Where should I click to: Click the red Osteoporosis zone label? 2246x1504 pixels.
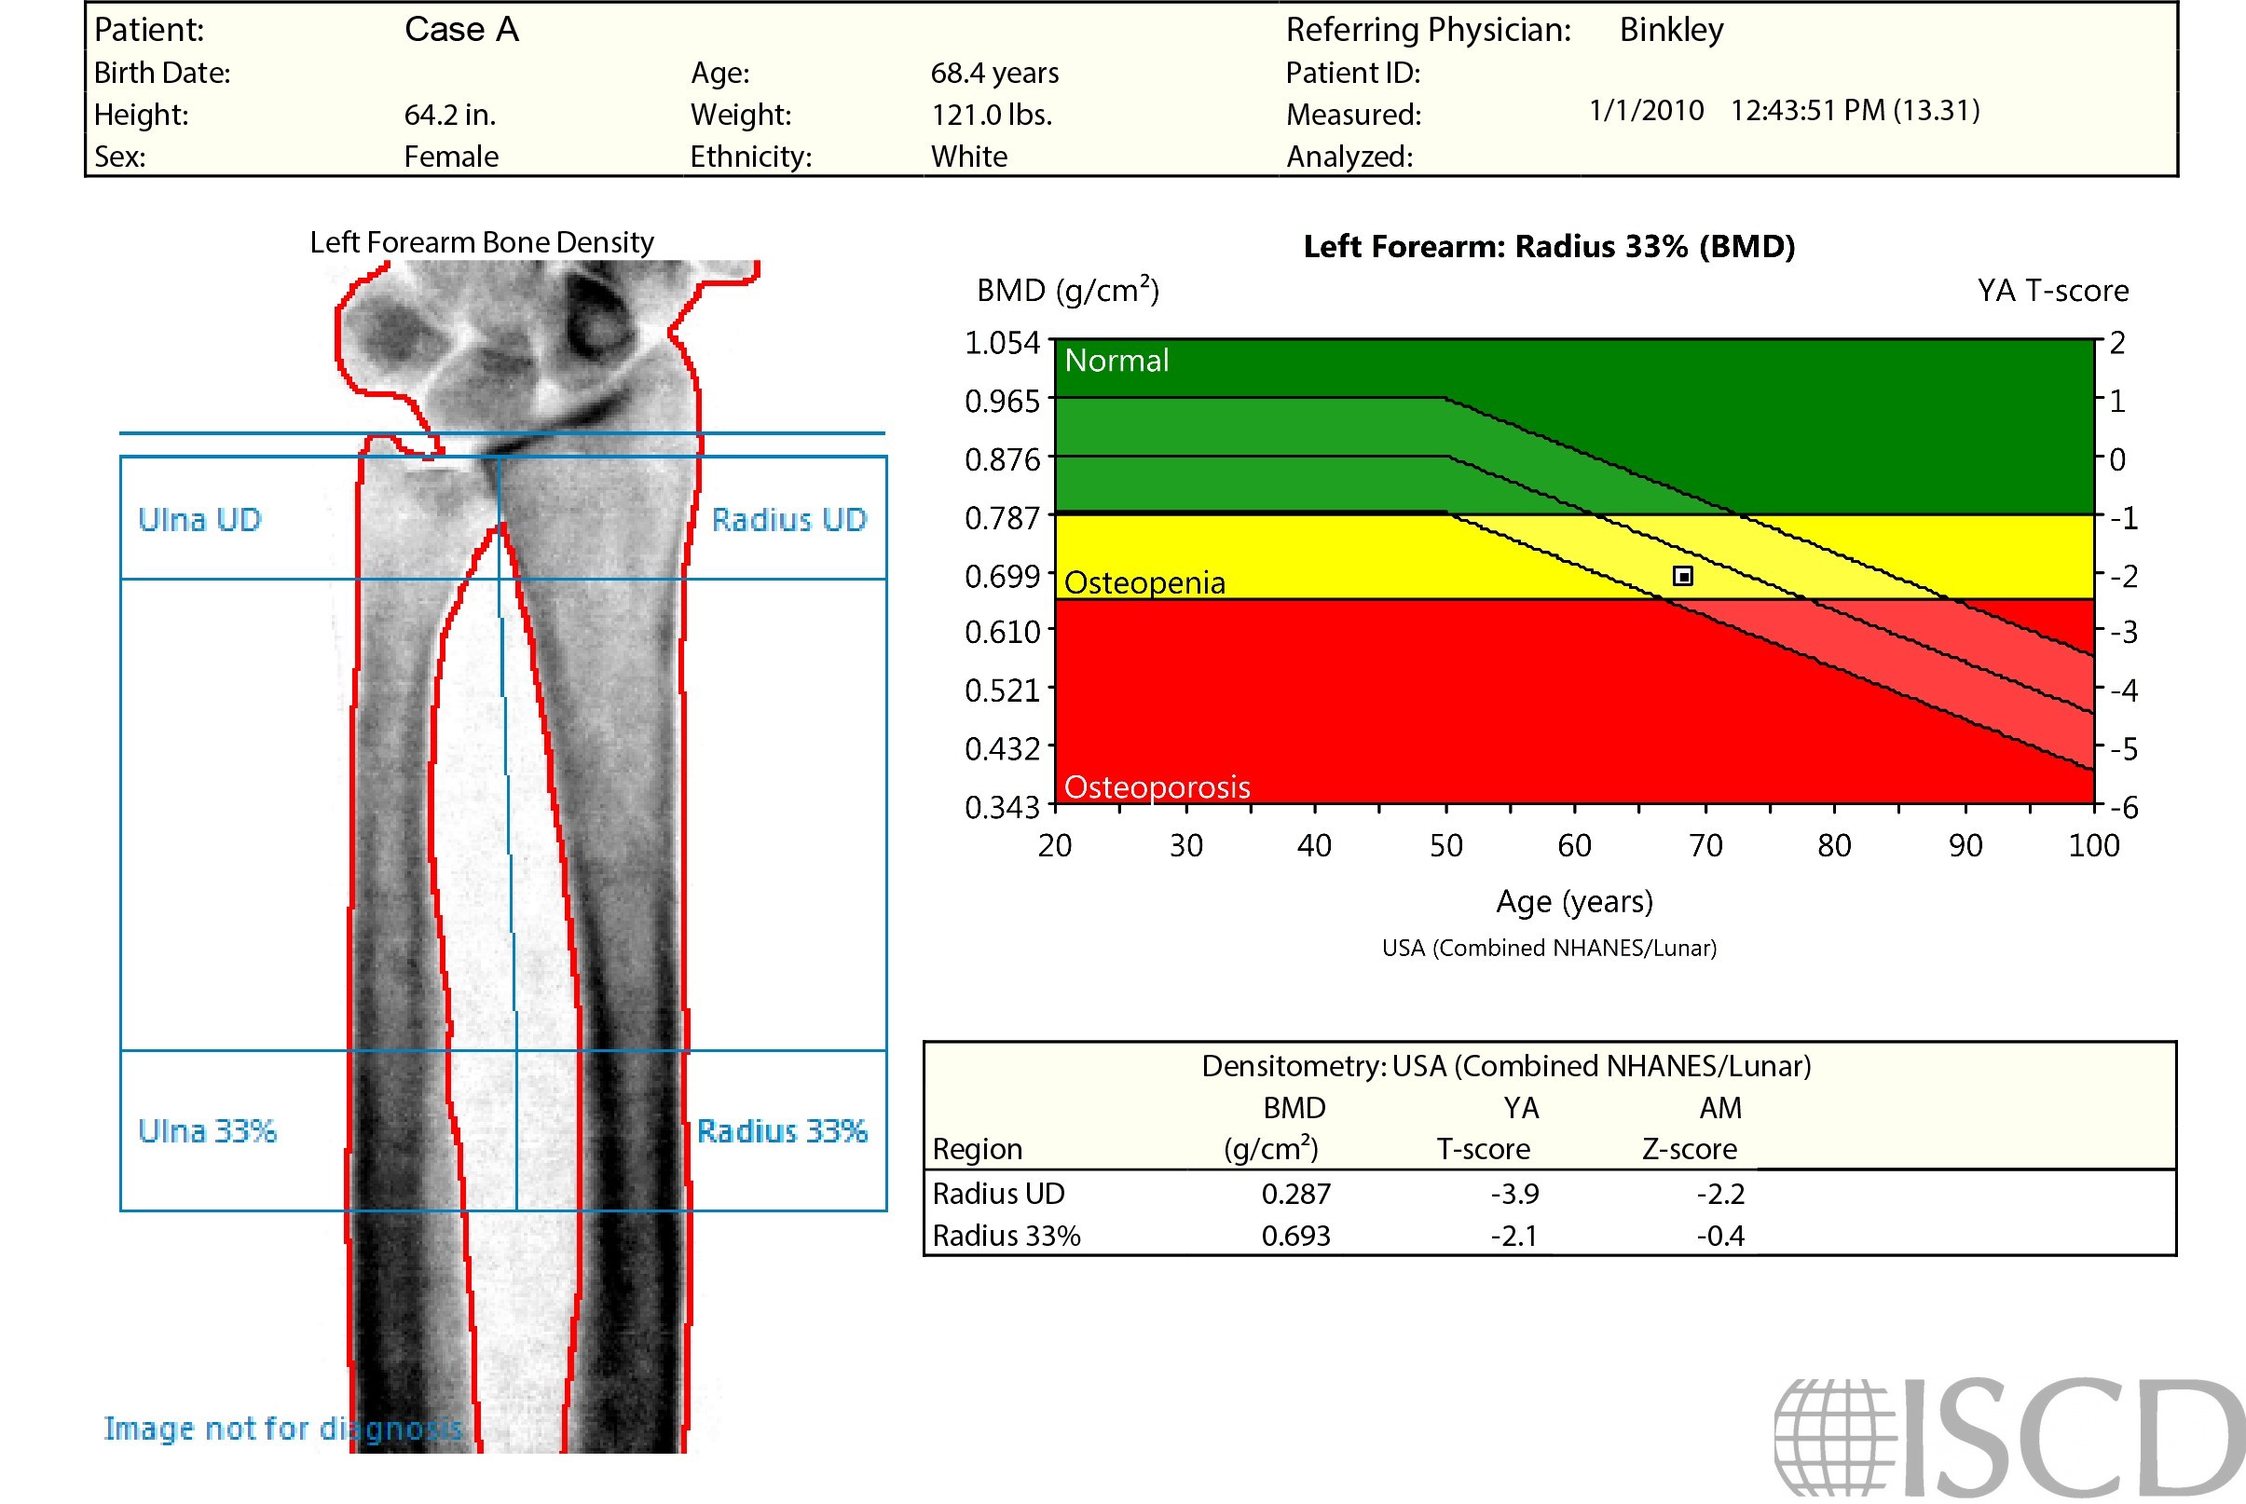pos(1157,786)
